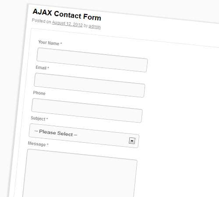The height and width of the screenshot is (197, 219).
Task: Click the required asterisk beside Subject
Action: pyautogui.click(x=47, y=119)
